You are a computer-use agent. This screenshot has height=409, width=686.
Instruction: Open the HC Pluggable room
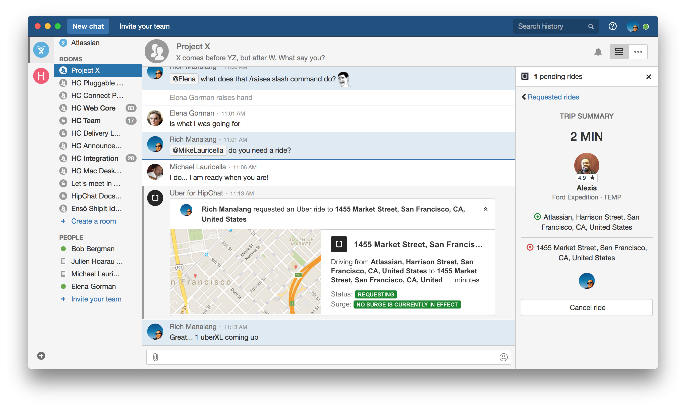[98, 83]
